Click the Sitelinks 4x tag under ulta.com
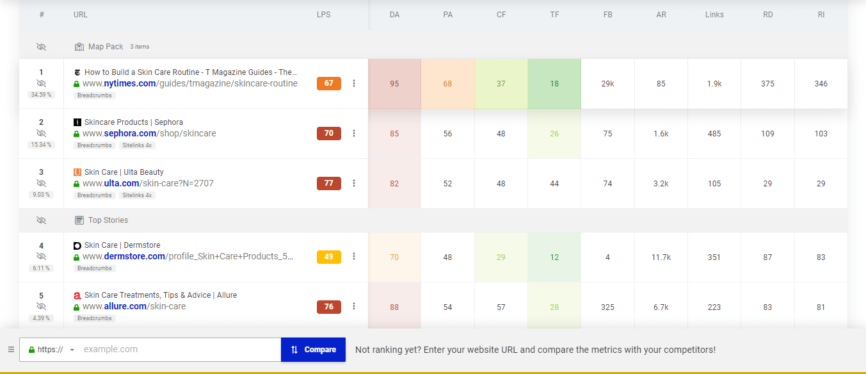 pyautogui.click(x=137, y=195)
